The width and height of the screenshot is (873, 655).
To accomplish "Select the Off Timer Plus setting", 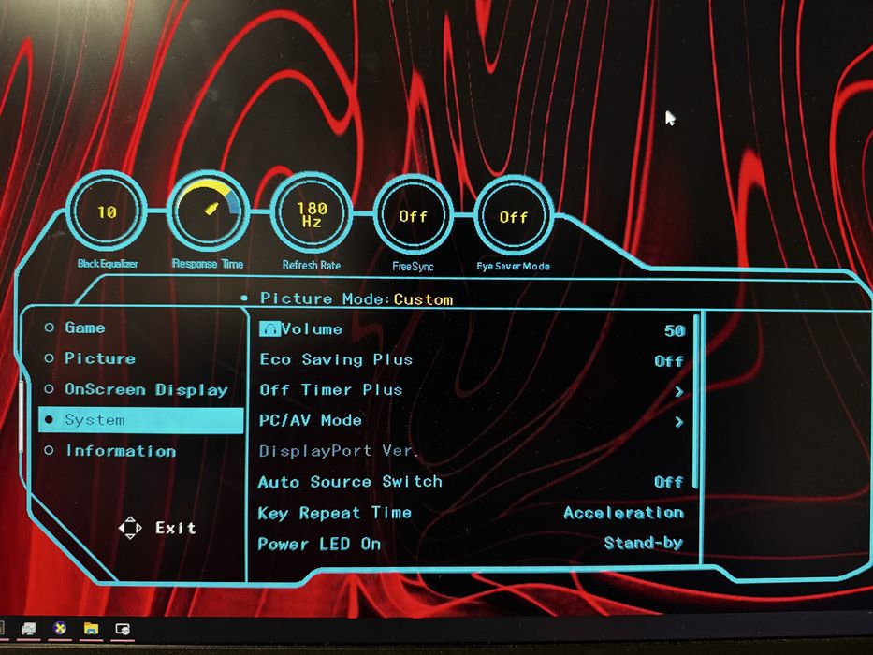I will (330, 390).
